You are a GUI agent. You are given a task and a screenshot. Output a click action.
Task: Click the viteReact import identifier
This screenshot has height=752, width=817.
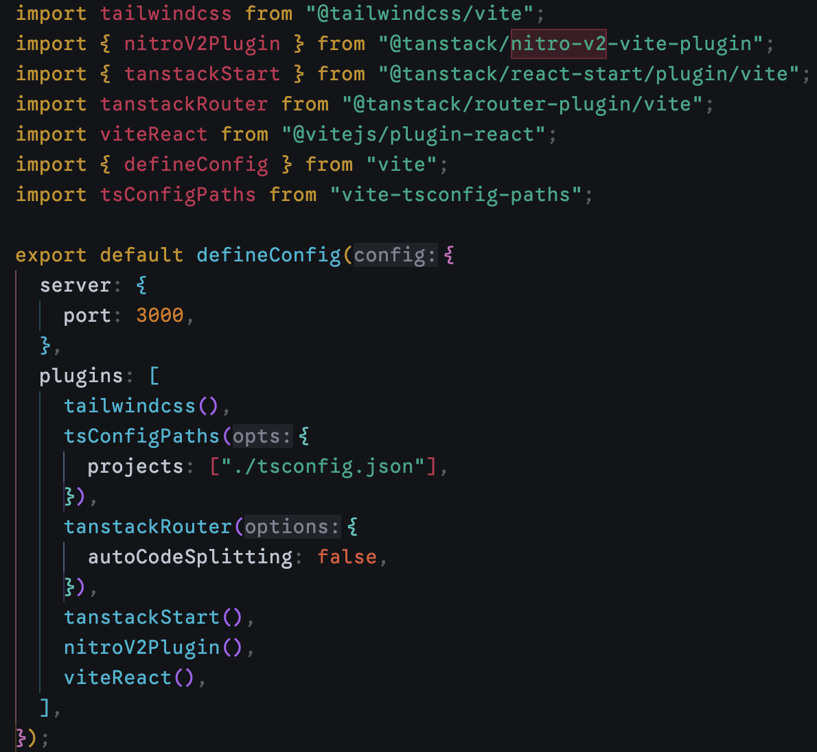coord(154,134)
